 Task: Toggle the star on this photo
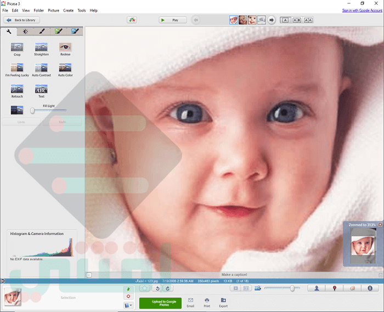145,288
